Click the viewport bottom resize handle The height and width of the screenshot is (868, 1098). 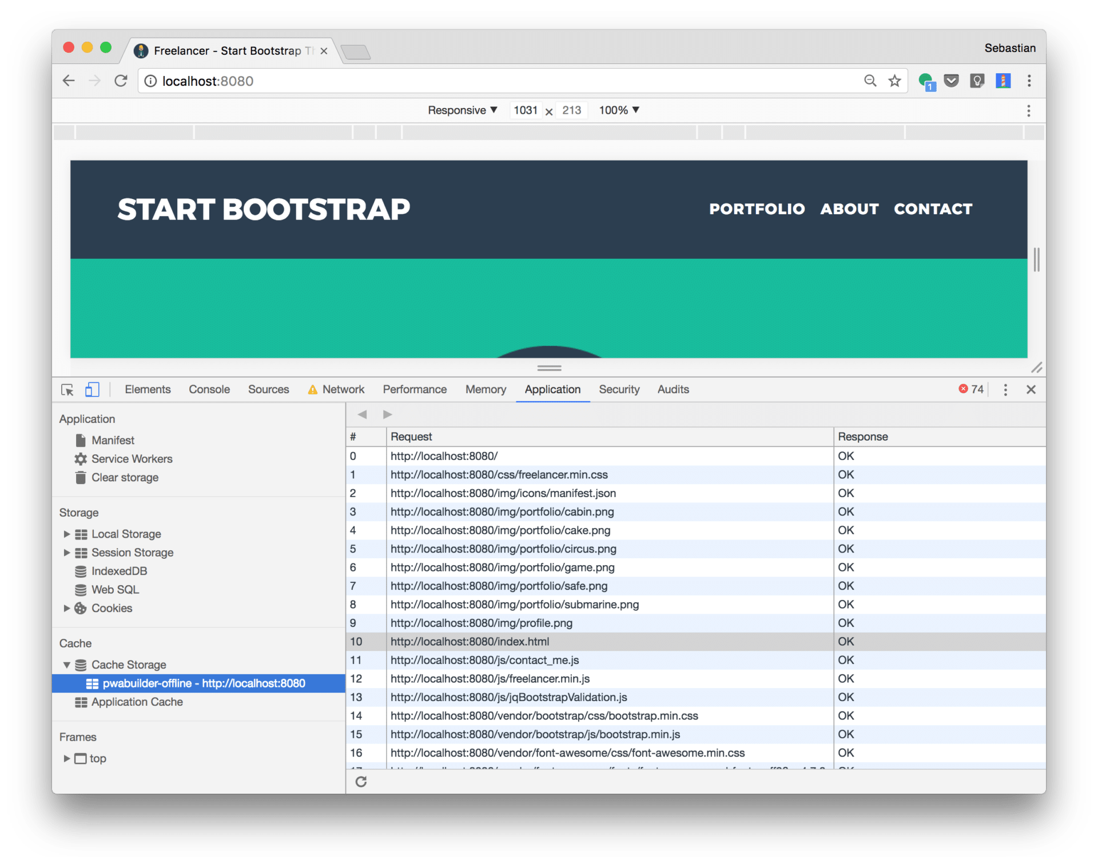[549, 368]
